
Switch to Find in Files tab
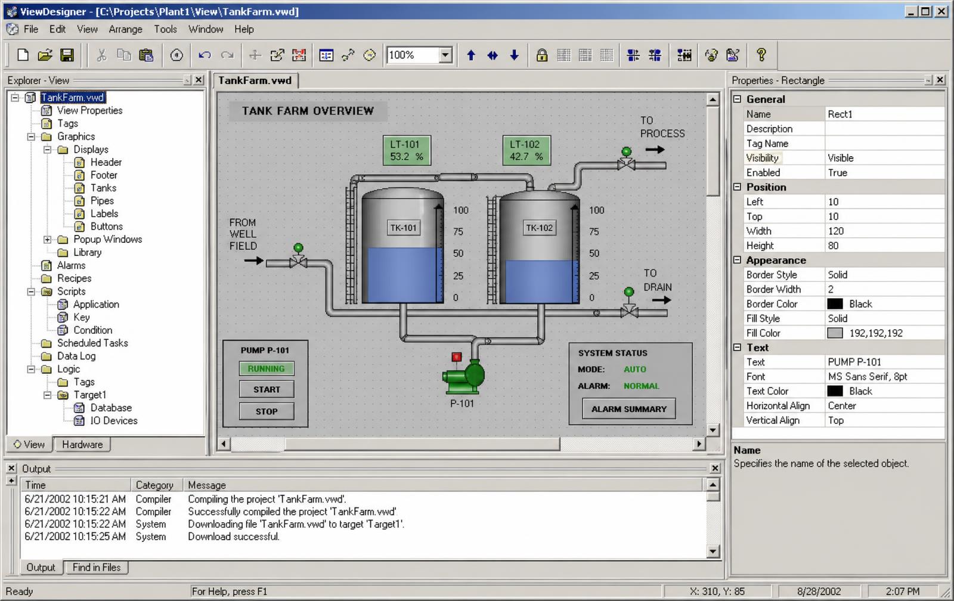pyautogui.click(x=97, y=568)
